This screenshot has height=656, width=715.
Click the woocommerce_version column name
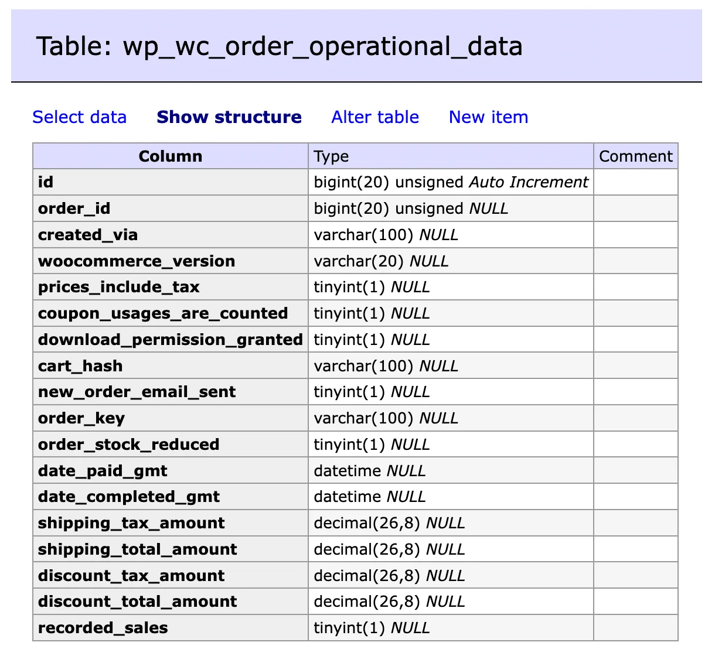tap(137, 261)
